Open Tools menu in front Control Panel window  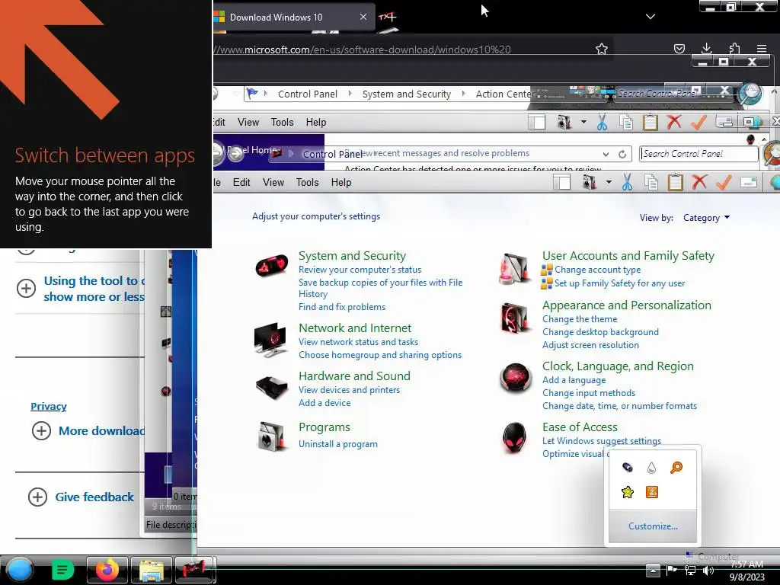[x=307, y=183]
